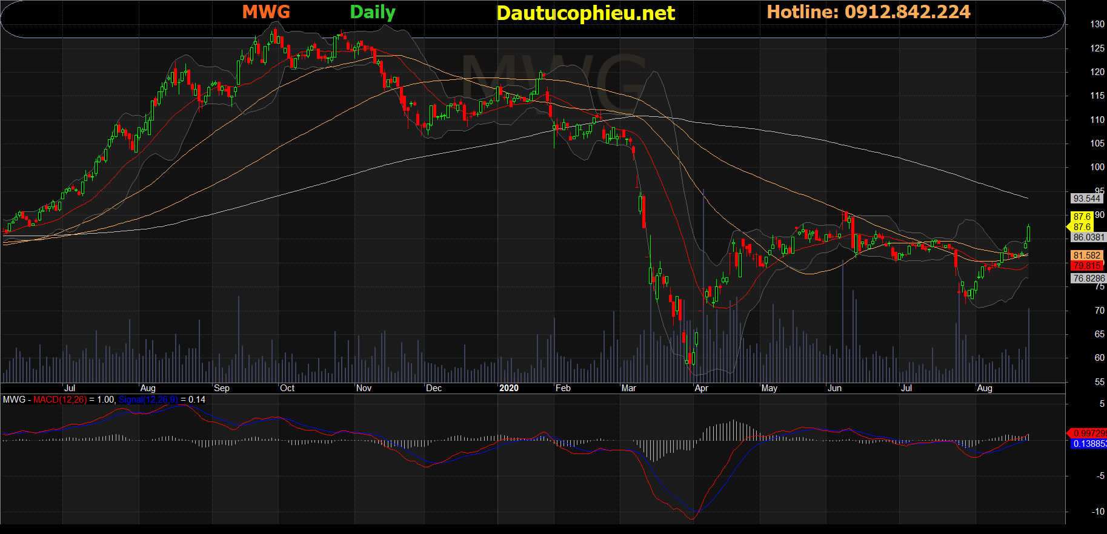Select the Dec marker on time axis
The height and width of the screenshot is (534, 1107).
pyautogui.click(x=434, y=388)
